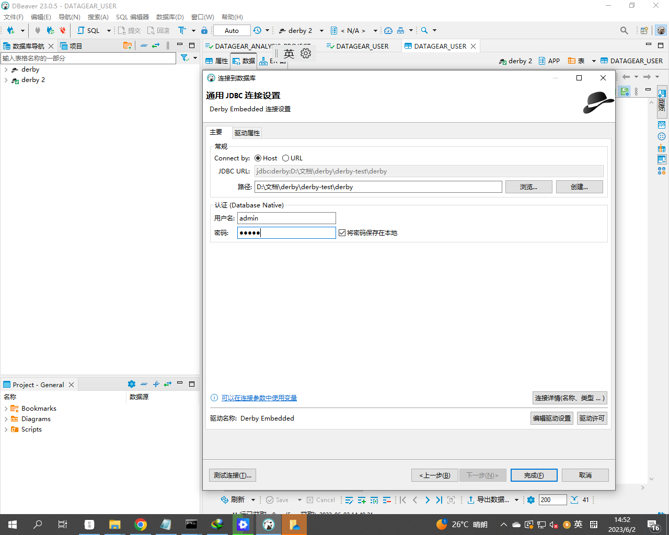This screenshot has height=535, width=669.
Task: Click the new folder icon in navigator
Action: [127, 45]
